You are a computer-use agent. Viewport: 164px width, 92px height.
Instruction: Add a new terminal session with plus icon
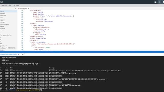click(x=23, y=54)
